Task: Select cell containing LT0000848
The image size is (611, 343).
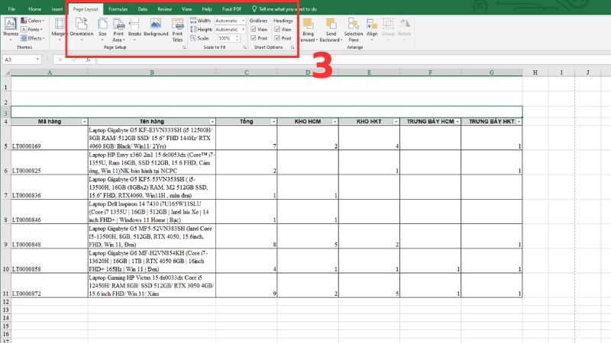Action: tap(50, 236)
